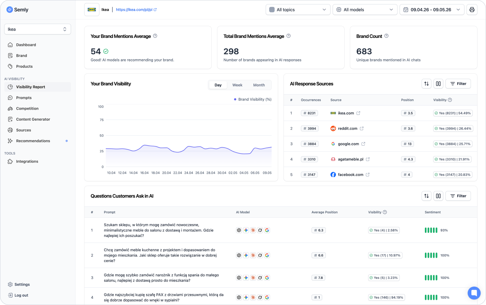
Task: Go to Content Generator page
Action: tap(33, 119)
